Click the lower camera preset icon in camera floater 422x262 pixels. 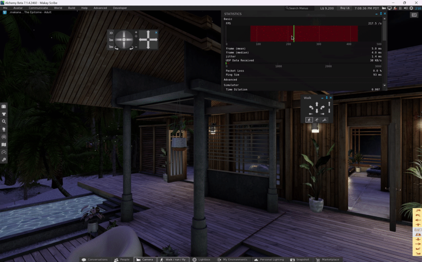(111, 47)
